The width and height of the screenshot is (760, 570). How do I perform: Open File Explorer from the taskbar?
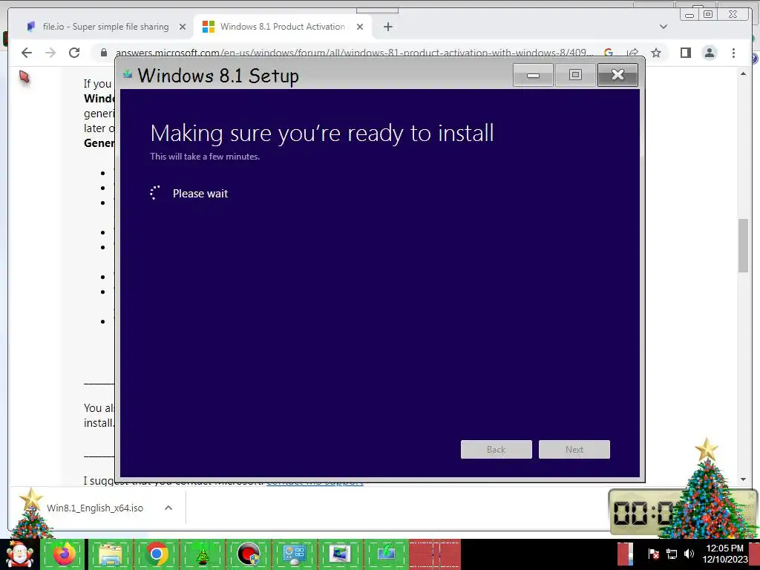[x=111, y=554]
